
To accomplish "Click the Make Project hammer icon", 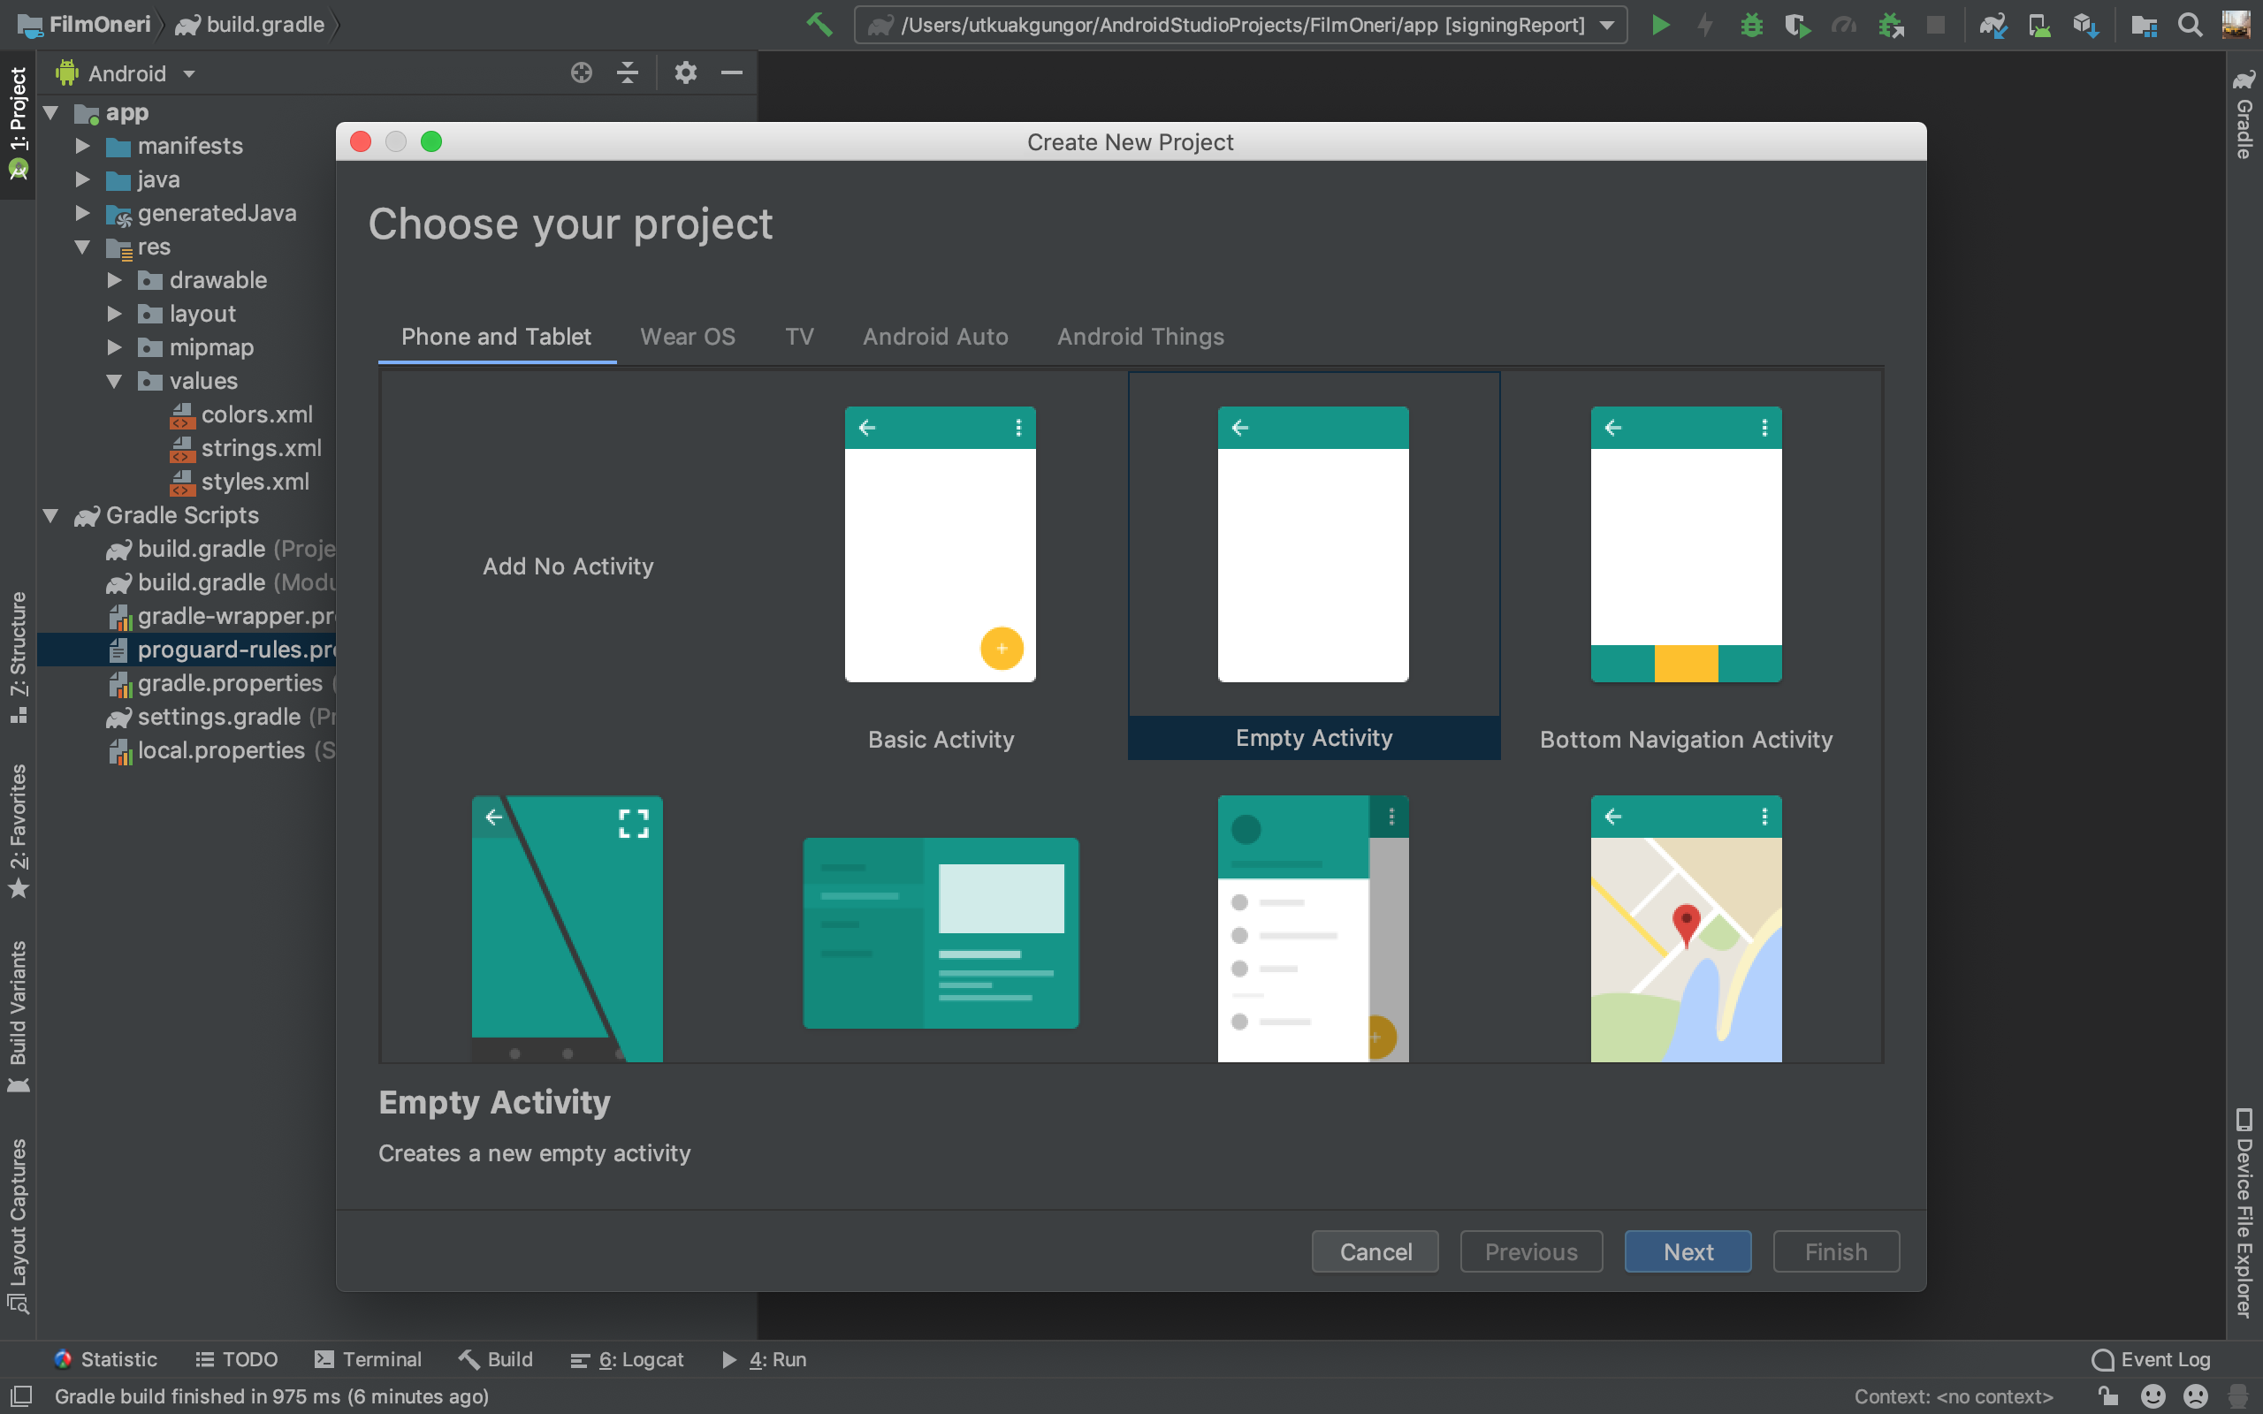I will click(819, 26).
